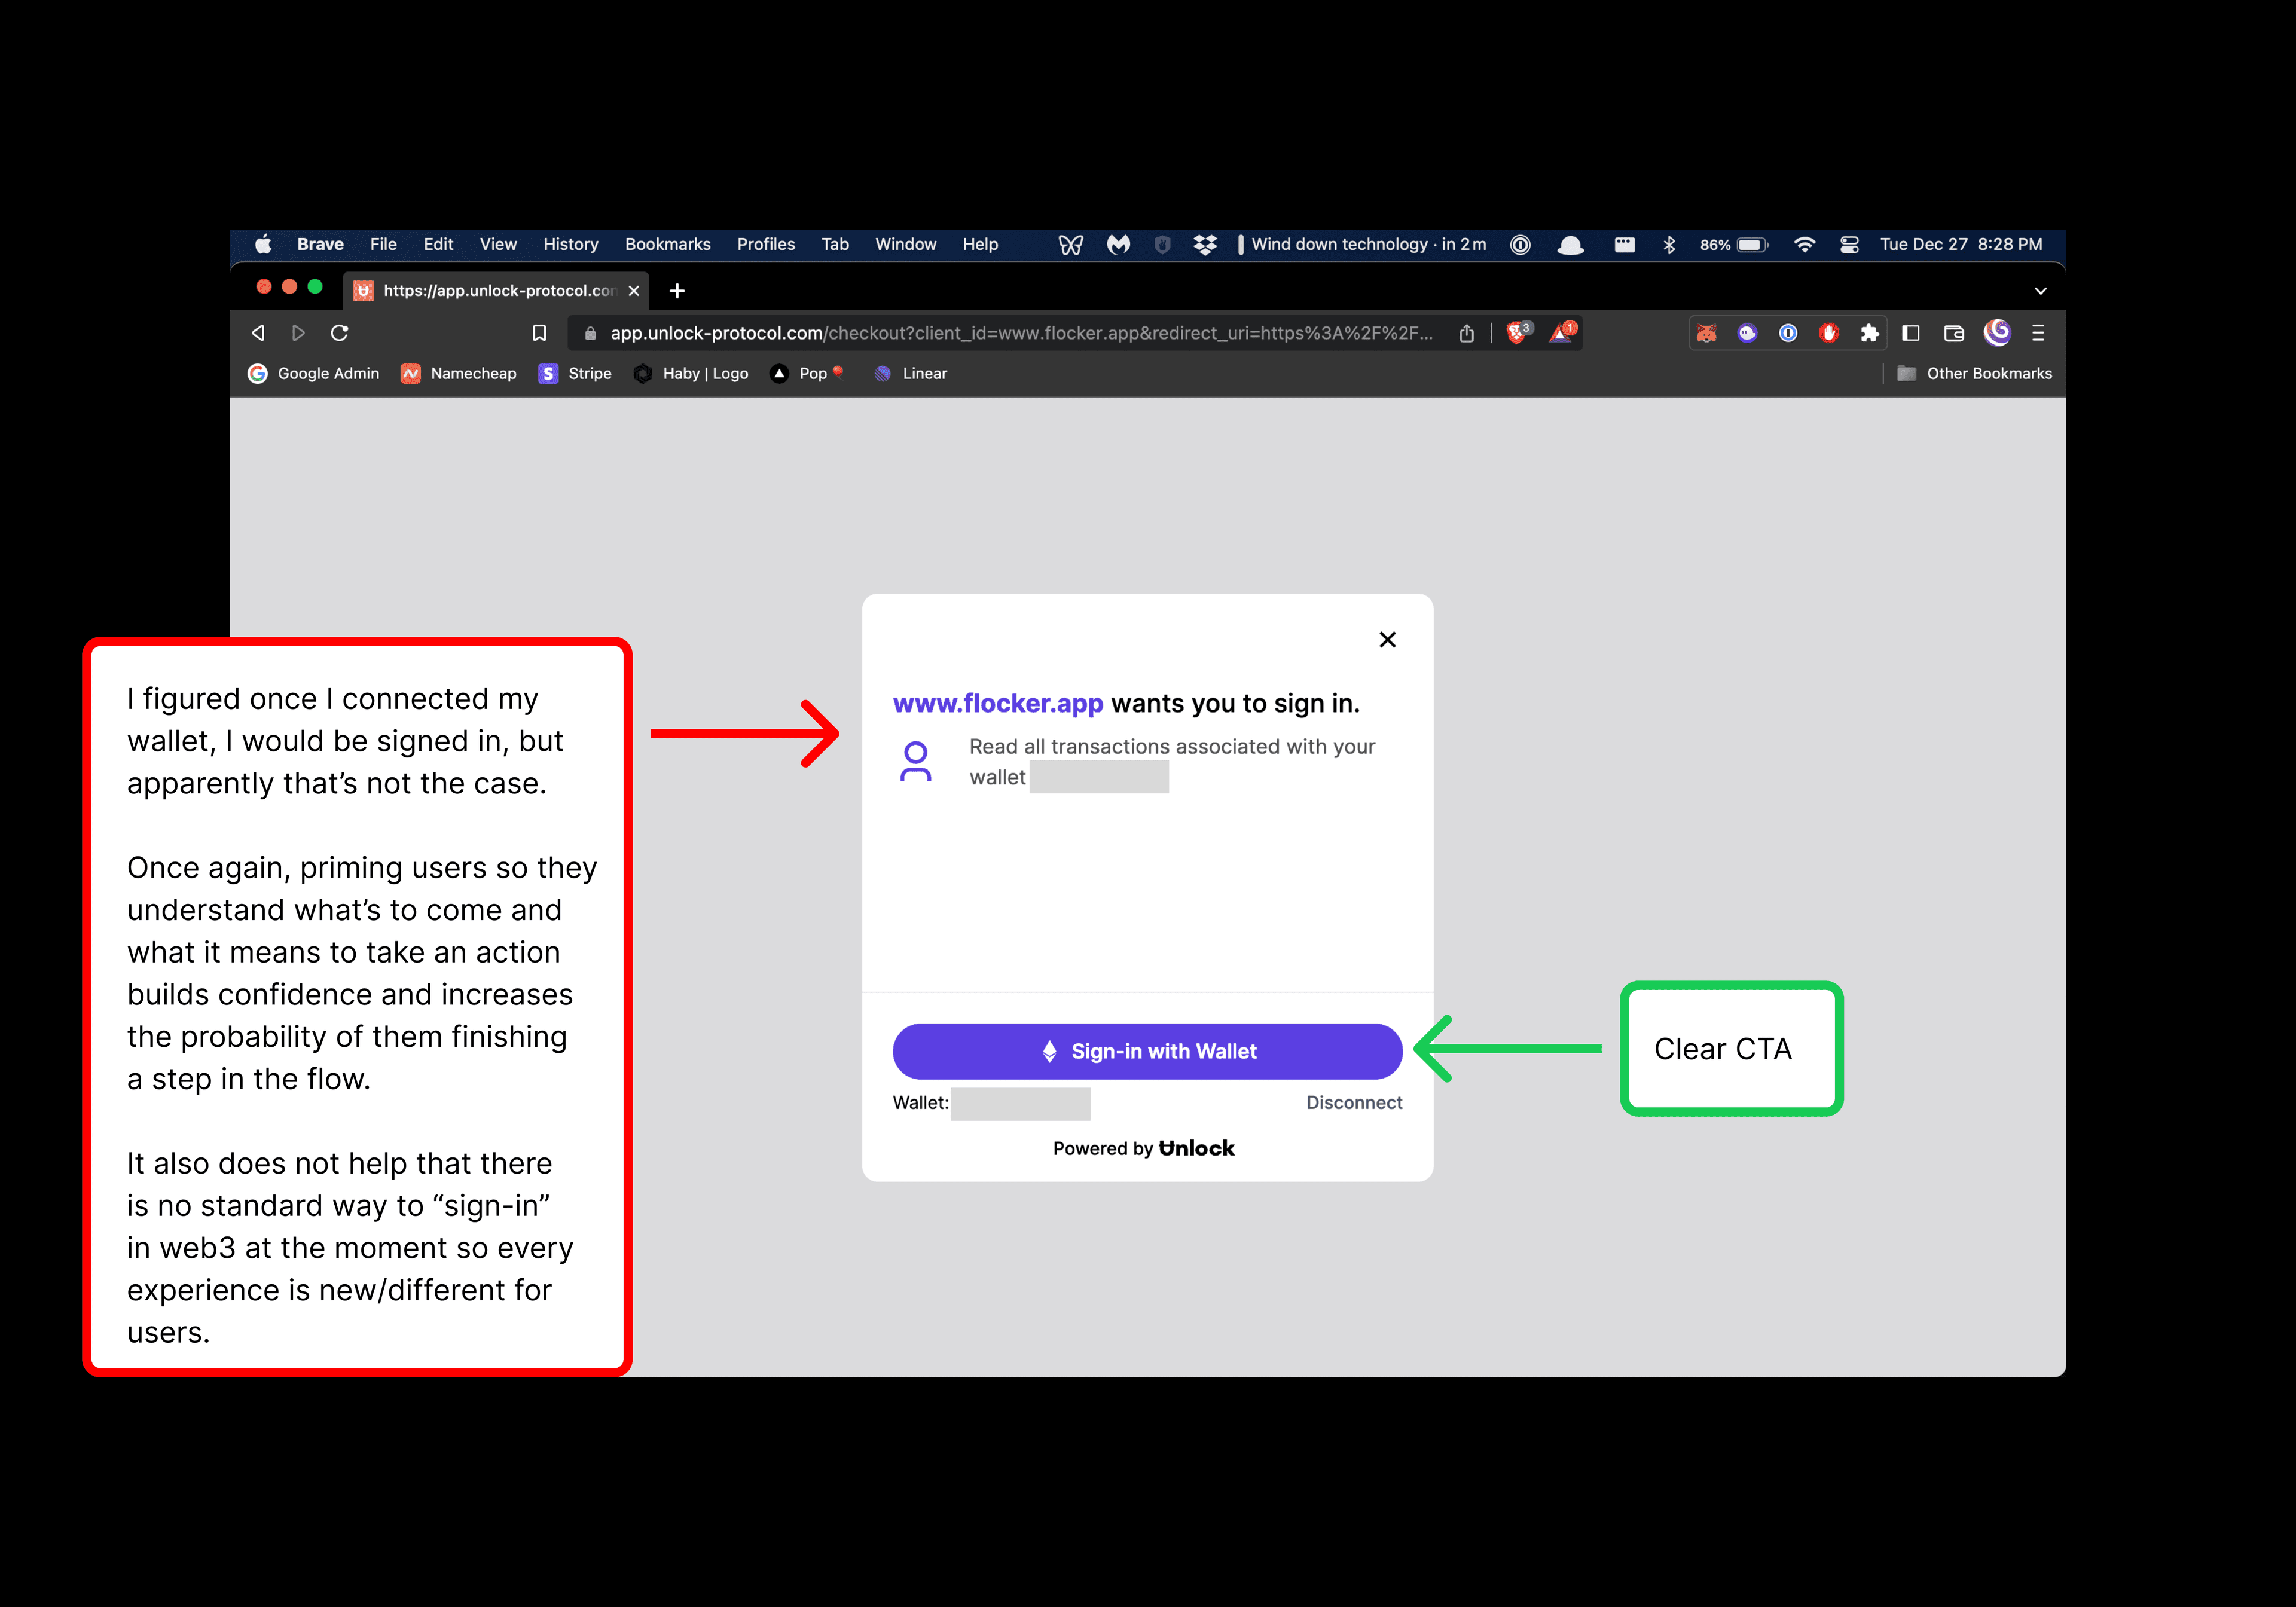Open the History menu
Viewport: 2296px width, 1607px height.
click(570, 244)
